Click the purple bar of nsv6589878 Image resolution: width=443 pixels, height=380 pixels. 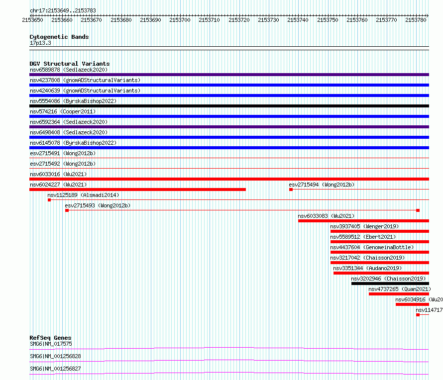[x=229, y=75]
